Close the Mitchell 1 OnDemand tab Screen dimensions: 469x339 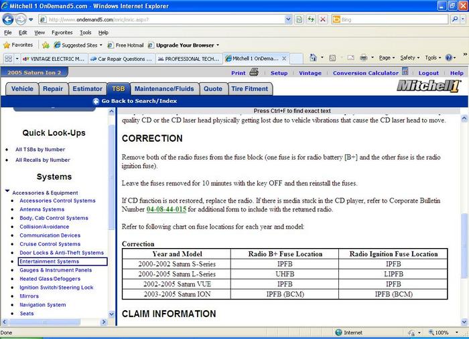[284, 58]
